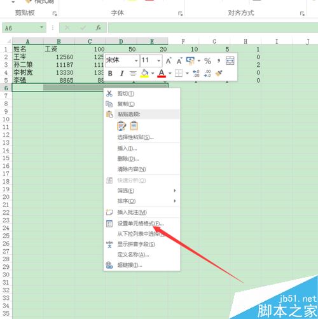Click the merge and center icon

click(x=230, y=61)
